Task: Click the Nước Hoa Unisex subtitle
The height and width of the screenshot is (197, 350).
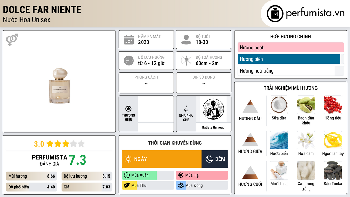Action: coord(27,19)
